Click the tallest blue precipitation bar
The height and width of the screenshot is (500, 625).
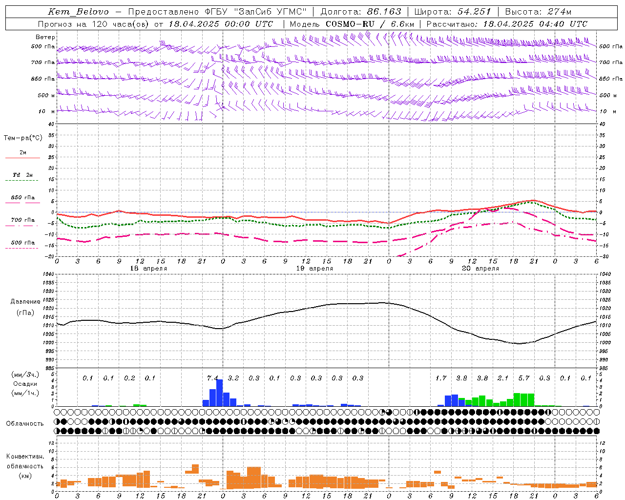pos(220,393)
